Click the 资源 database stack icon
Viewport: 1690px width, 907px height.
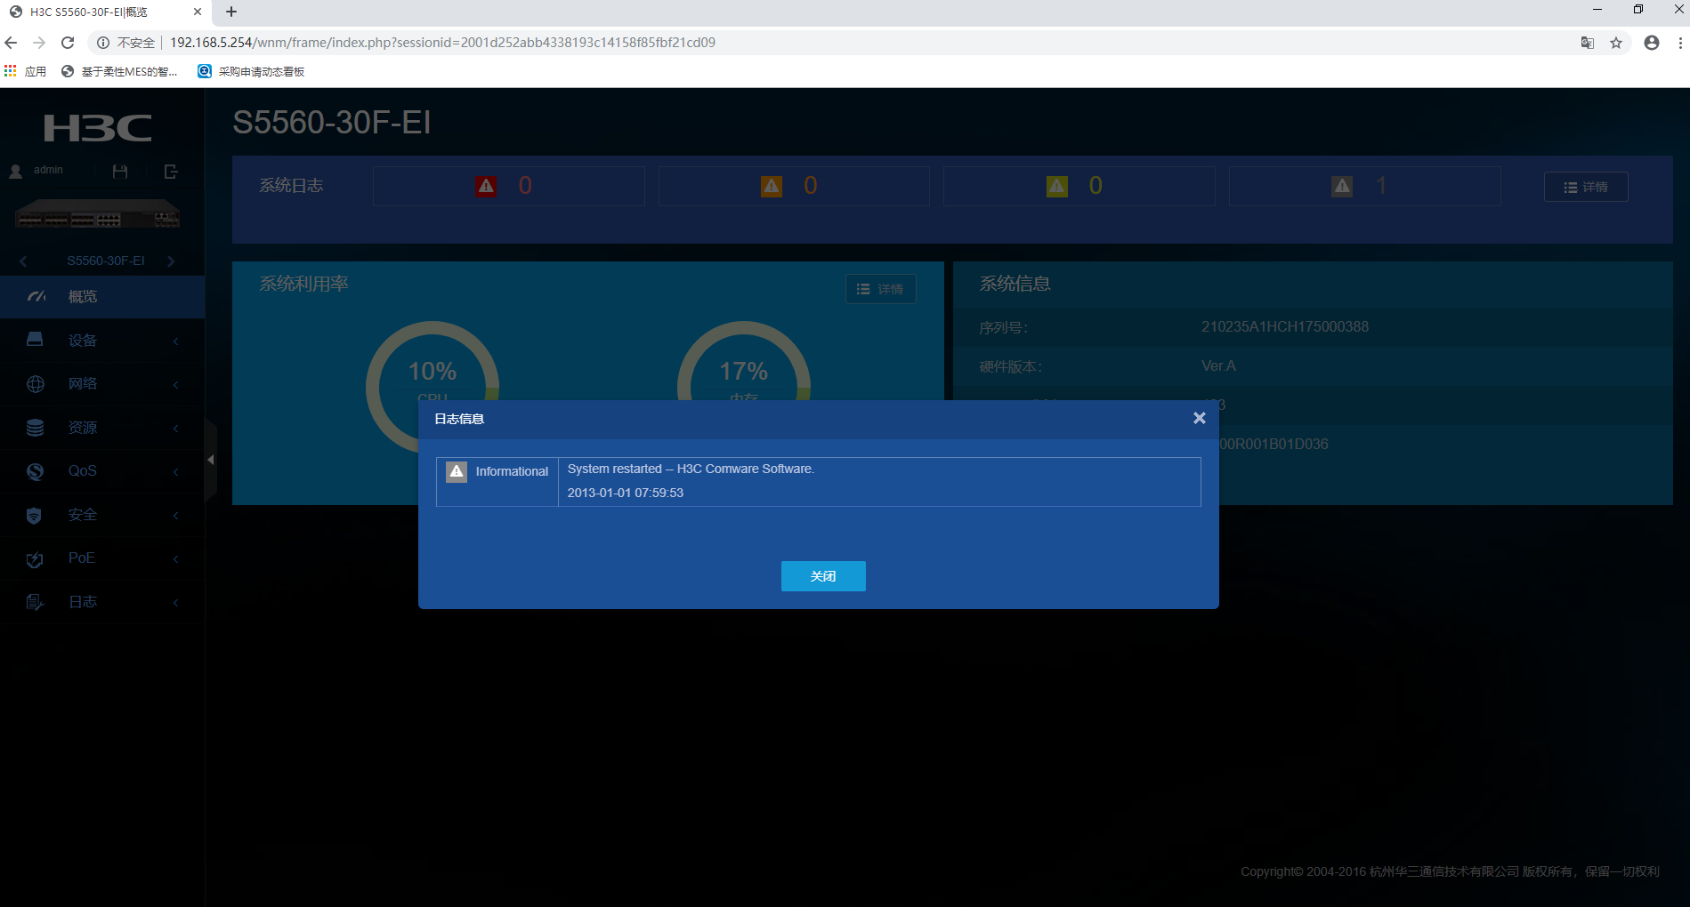click(35, 428)
